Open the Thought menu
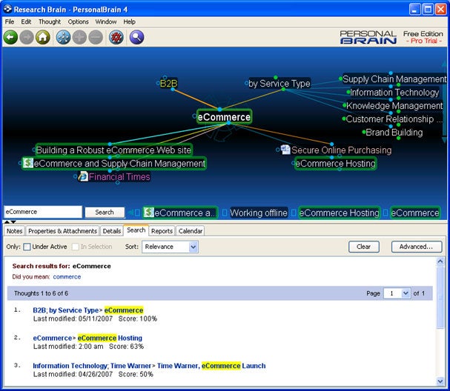 50,21
